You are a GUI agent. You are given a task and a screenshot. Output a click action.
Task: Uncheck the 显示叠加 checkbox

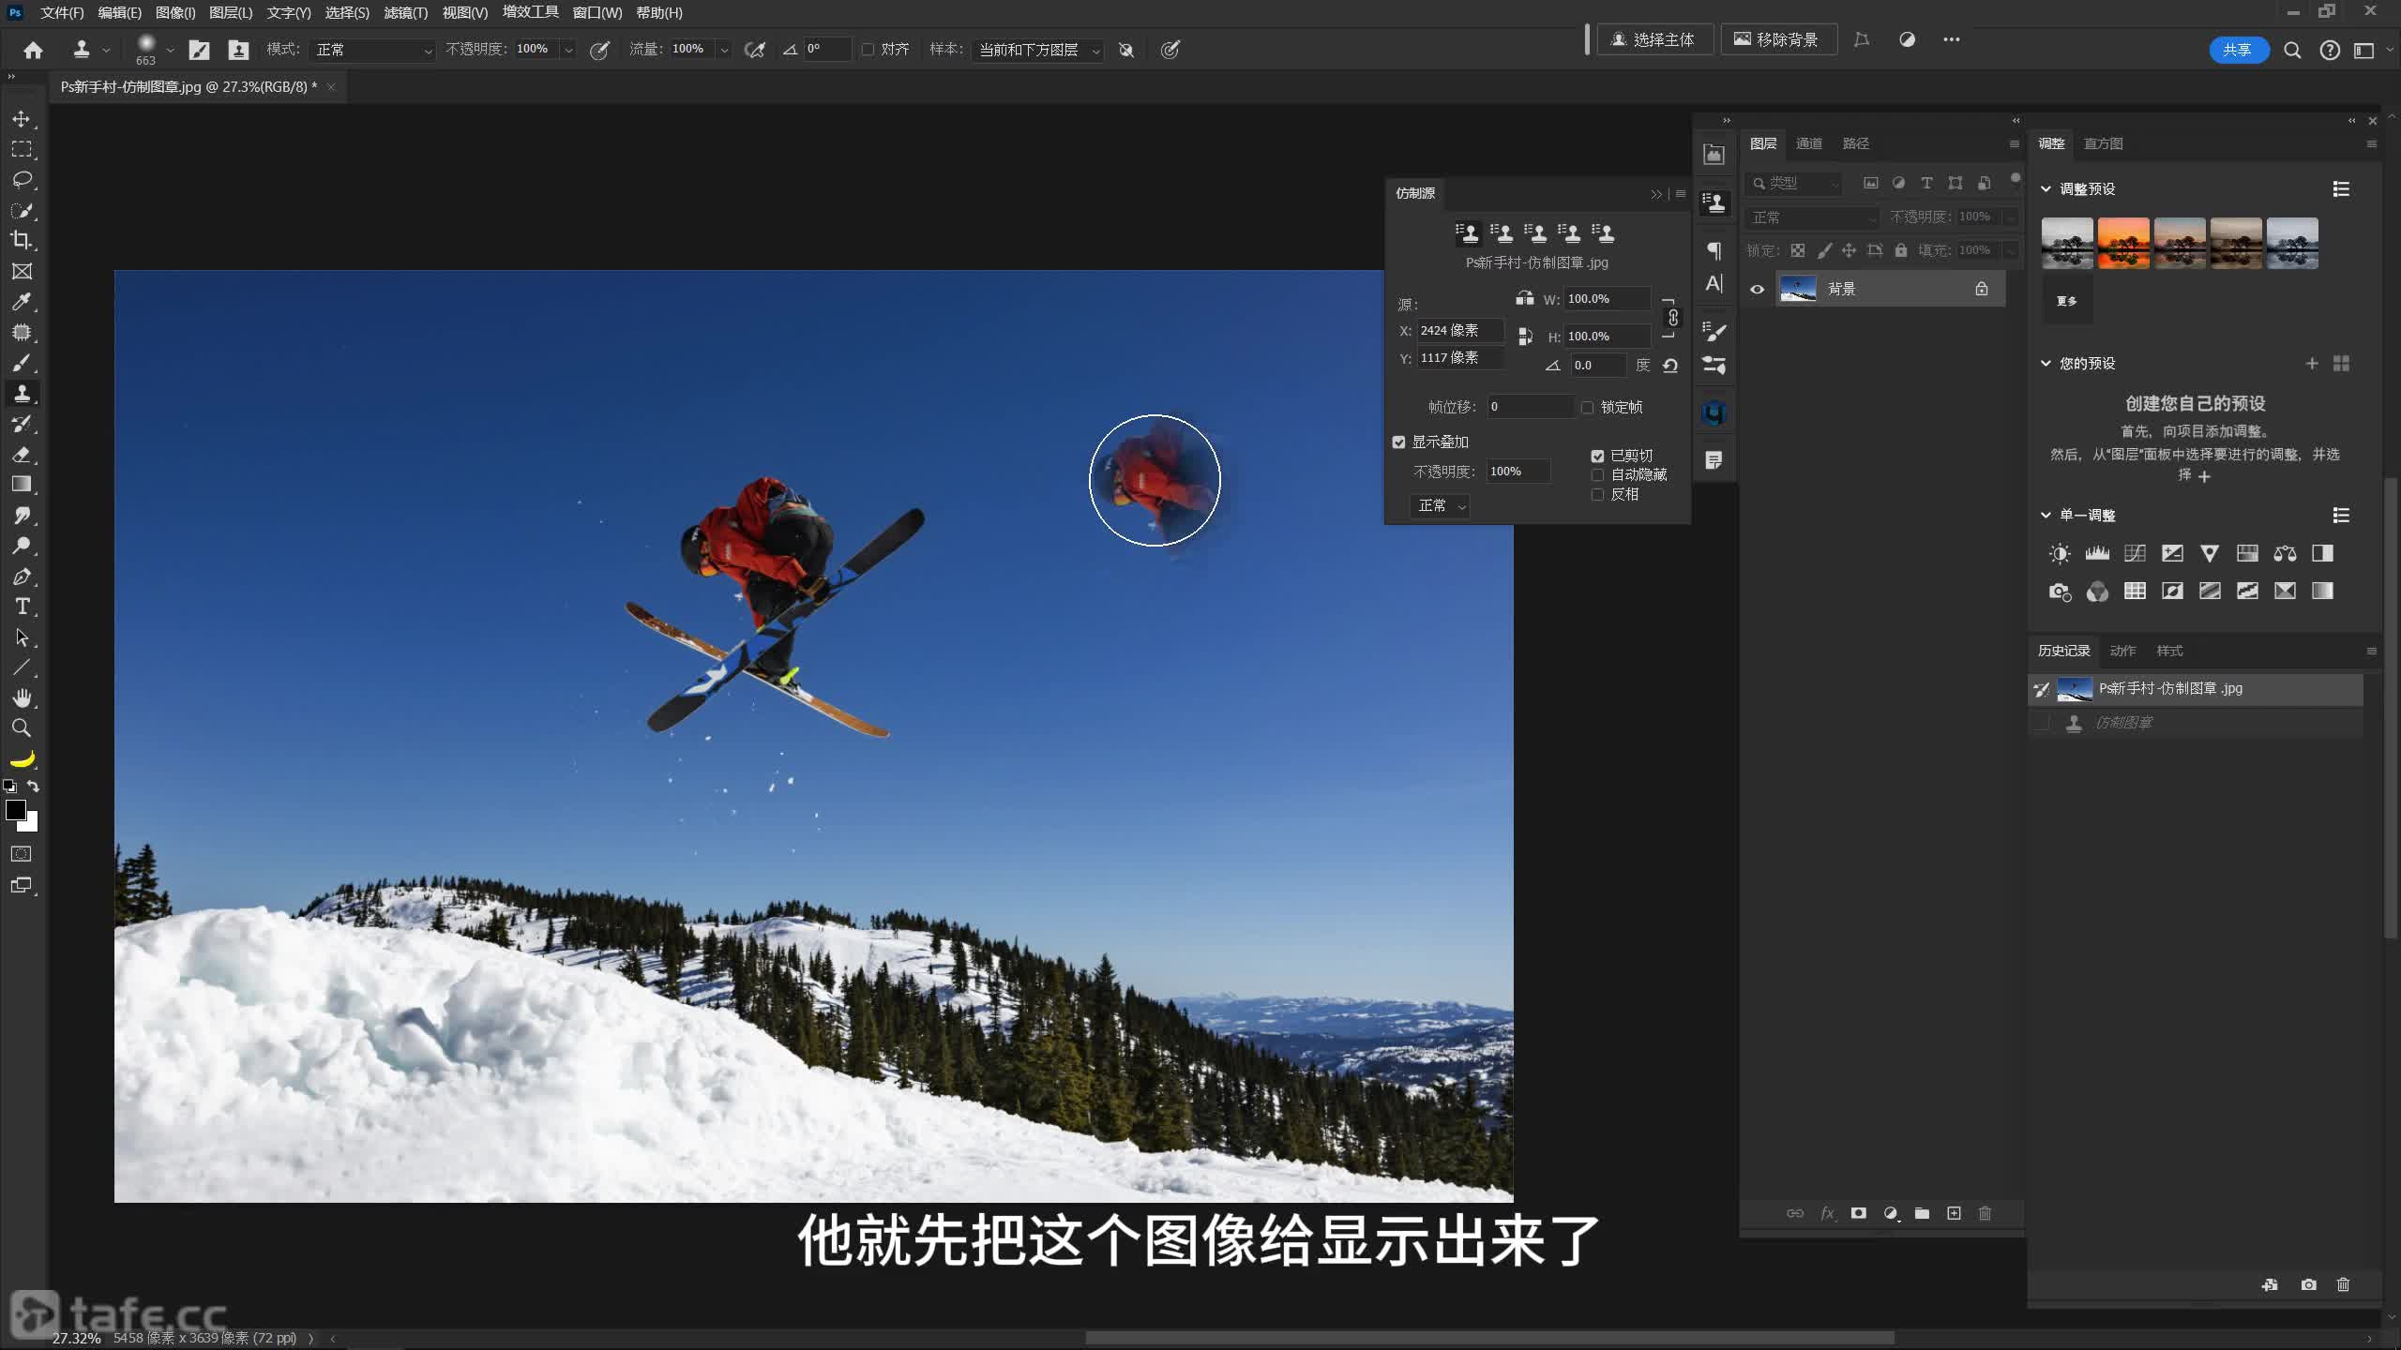pos(1399,442)
